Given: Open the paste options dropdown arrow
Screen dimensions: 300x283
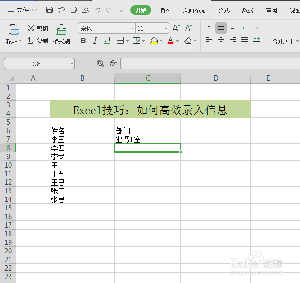Looking at the screenshot, I should tap(20, 41).
